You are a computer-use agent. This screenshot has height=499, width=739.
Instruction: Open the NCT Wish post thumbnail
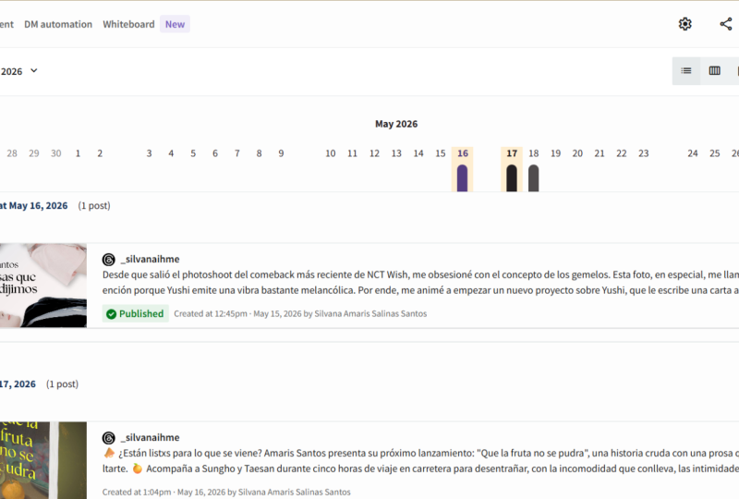tap(43, 286)
